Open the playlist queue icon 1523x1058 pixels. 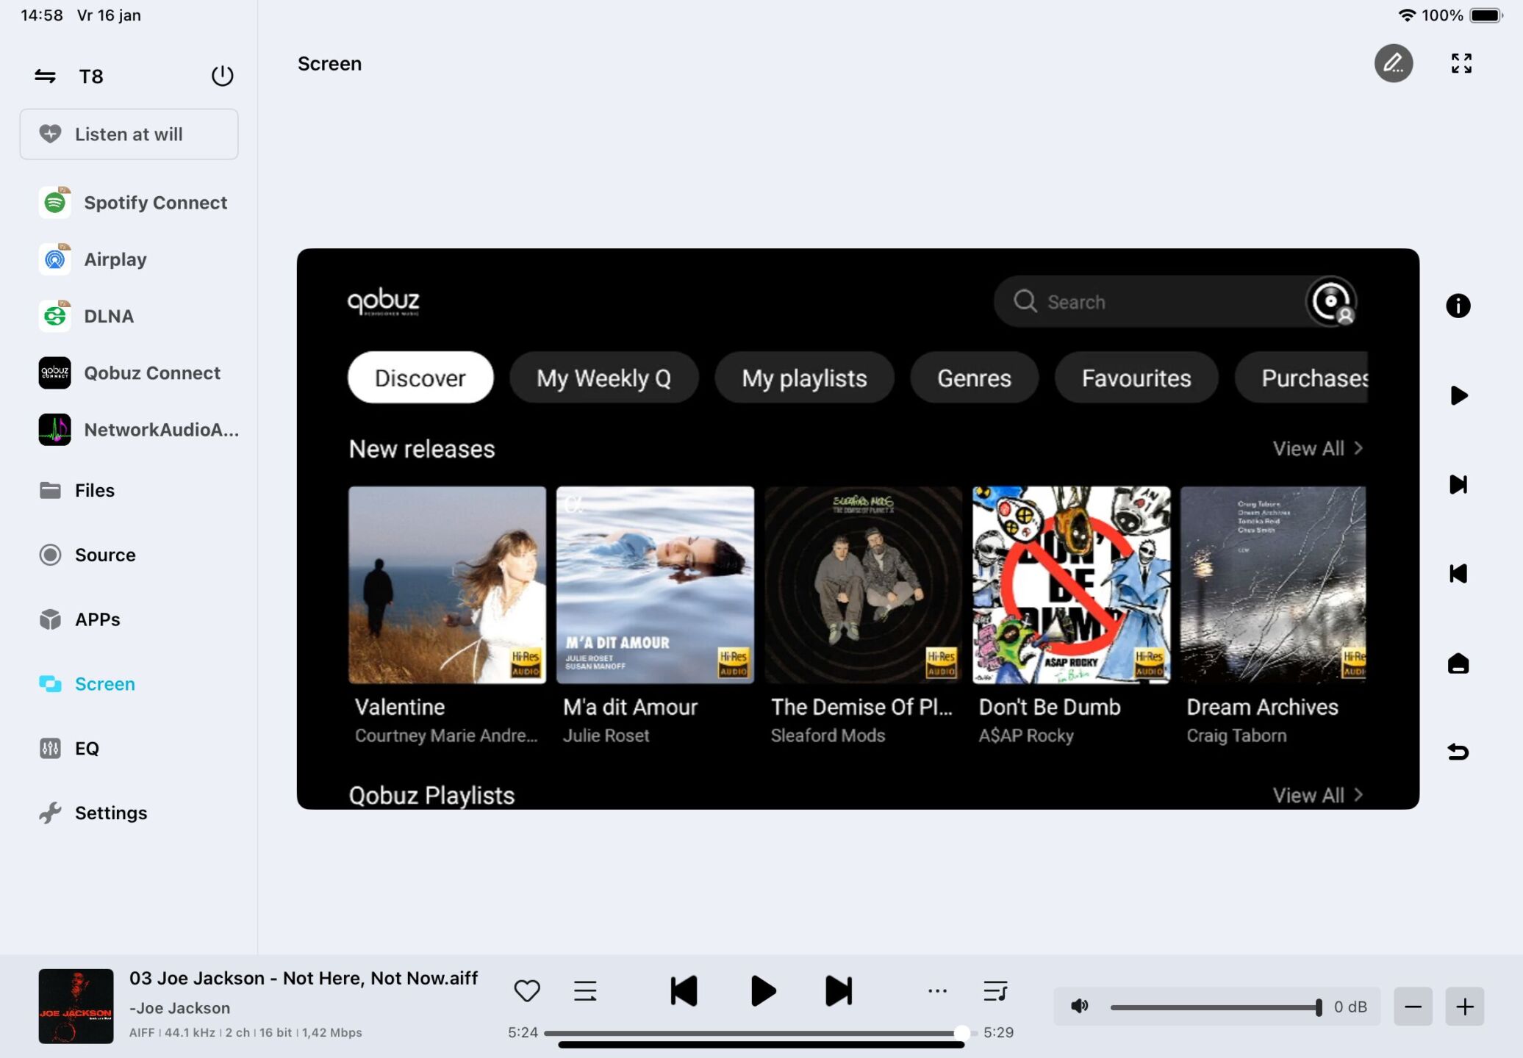coord(995,990)
